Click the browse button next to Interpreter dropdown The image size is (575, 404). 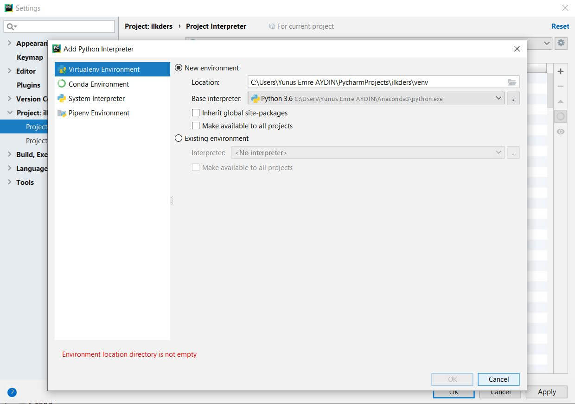(513, 152)
